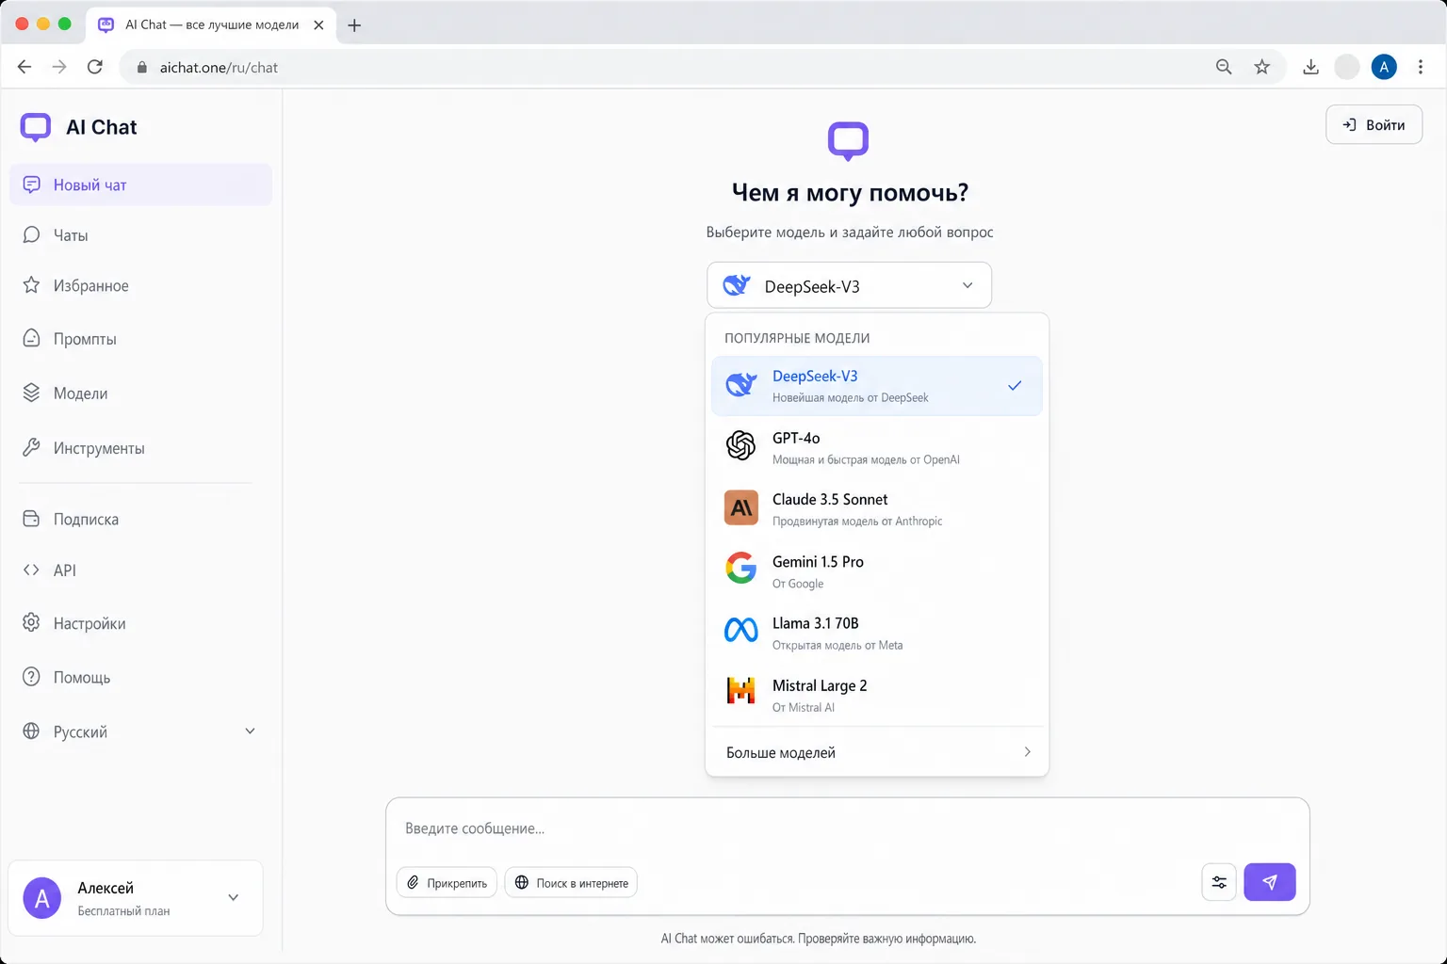Click the Алексей avatar circle
Viewport: 1447px width, 964px height.
click(42, 898)
